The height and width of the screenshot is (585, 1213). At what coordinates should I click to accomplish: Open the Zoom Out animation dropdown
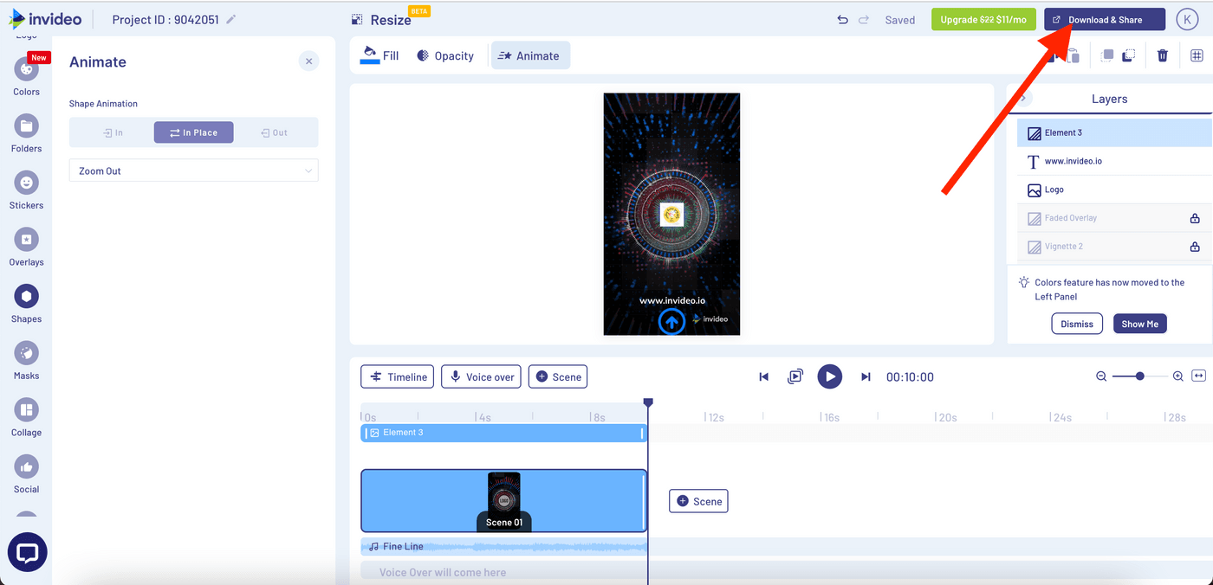coord(193,170)
